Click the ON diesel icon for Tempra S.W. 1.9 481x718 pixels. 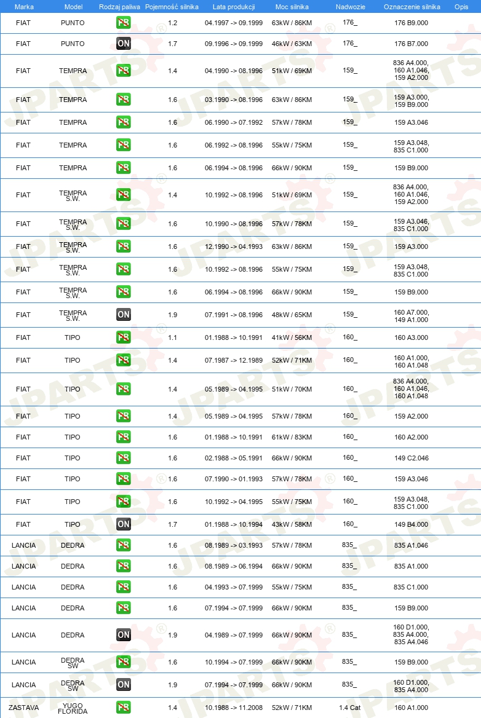point(123,315)
